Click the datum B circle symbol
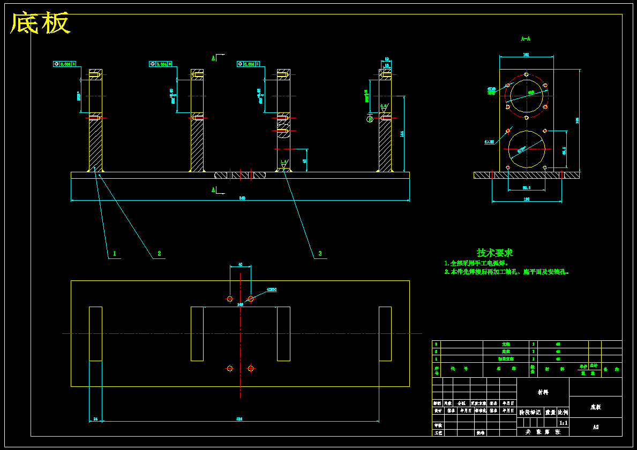637x450 pixels. (370, 119)
